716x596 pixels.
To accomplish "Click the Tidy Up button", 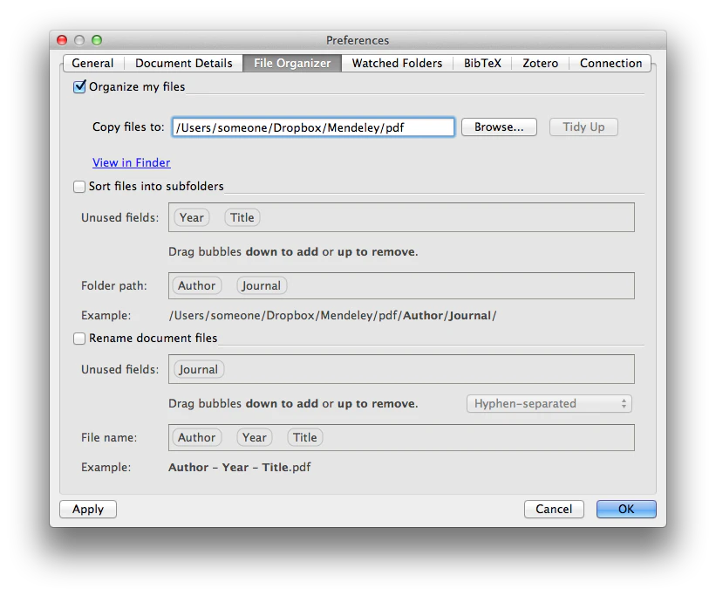I will pyautogui.click(x=583, y=127).
